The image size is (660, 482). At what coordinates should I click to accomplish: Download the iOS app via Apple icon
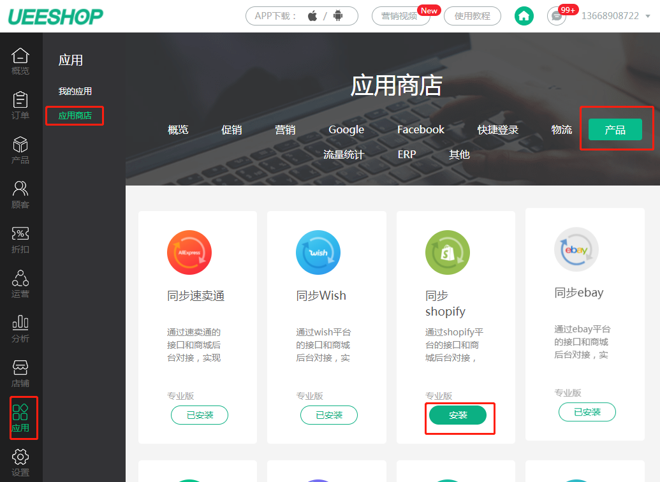tap(312, 16)
